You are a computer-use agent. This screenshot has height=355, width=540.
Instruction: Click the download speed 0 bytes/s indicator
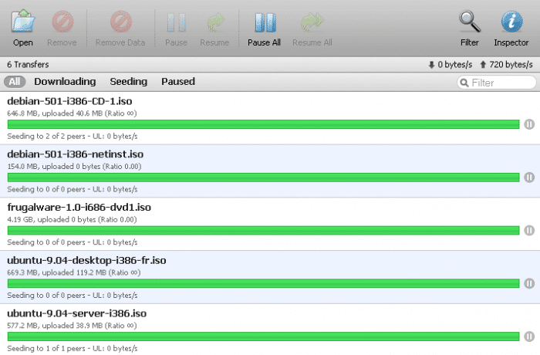click(x=450, y=65)
